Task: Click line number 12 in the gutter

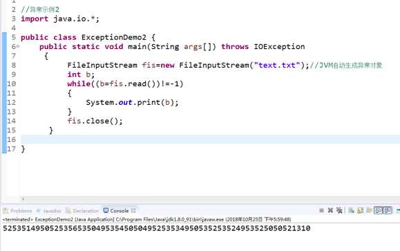Action: (x=11, y=102)
